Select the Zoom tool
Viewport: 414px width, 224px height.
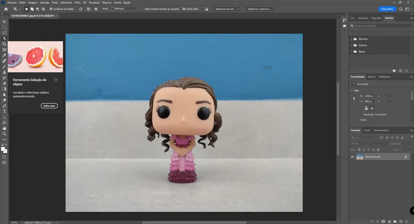(x=4, y=133)
